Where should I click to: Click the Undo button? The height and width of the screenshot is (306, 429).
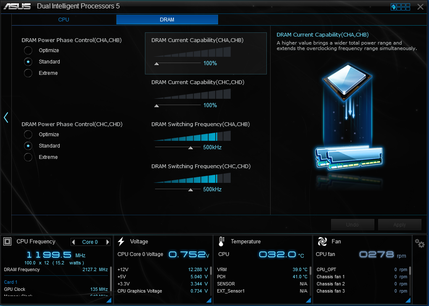(353, 225)
